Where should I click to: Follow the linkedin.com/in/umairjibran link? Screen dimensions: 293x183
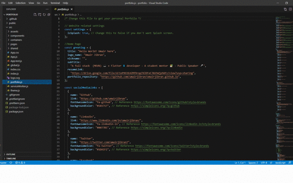point(110,120)
